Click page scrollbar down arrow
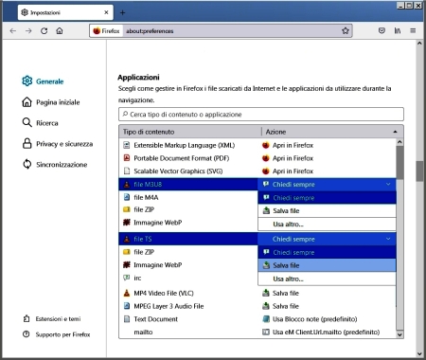The width and height of the screenshot is (426, 360). [x=419, y=353]
